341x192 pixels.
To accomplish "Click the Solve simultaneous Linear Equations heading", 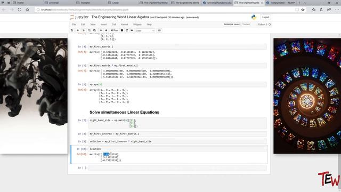I will [124, 113].
